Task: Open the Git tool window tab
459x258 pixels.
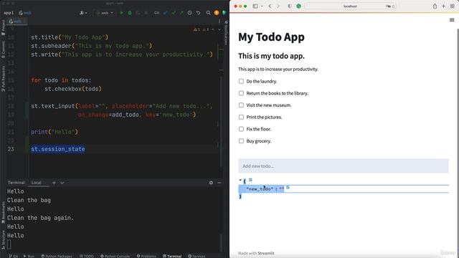Action: [x=14, y=256]
